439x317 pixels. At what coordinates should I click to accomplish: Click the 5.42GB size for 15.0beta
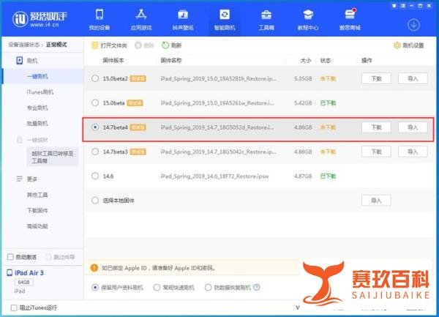303,103
